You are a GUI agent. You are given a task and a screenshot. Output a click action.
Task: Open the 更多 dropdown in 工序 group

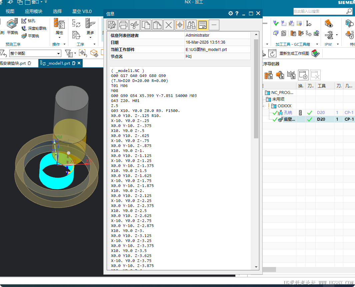90,37
